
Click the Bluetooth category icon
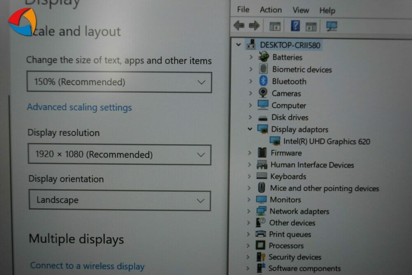[x=263, y=81]
